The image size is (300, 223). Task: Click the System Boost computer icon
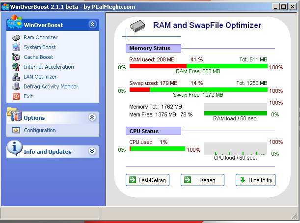click(16, 47)
